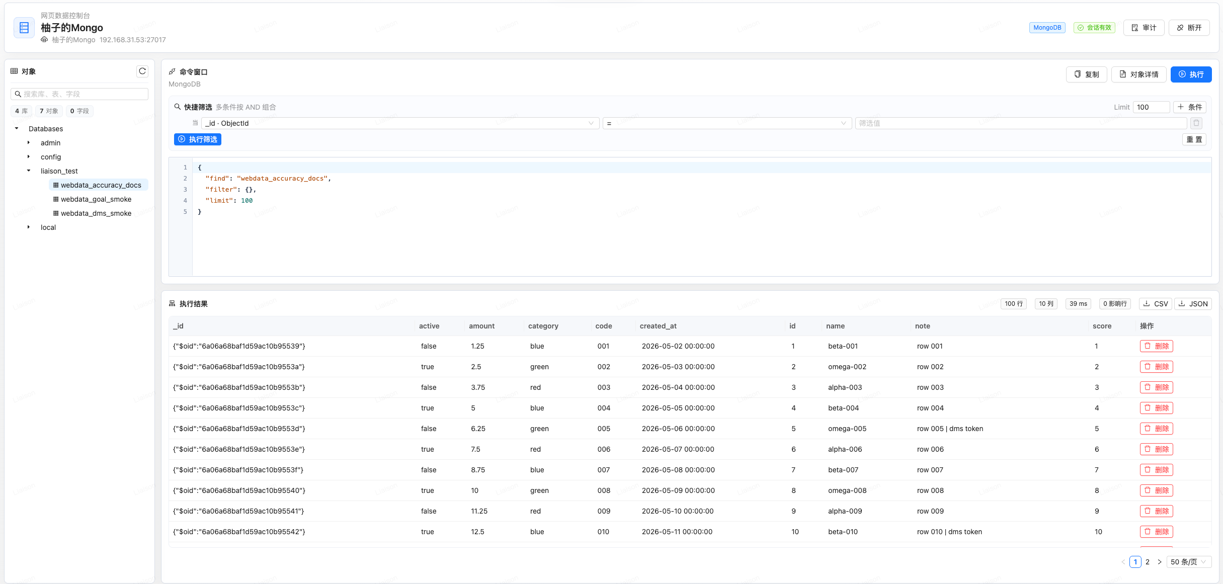Run 执行筛选 filter button
Viewport: 1223px width, 584px height.
198,139
